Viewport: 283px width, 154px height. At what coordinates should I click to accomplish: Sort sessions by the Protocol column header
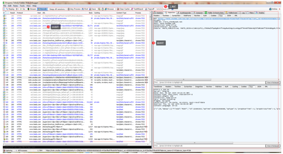point(20,13)
